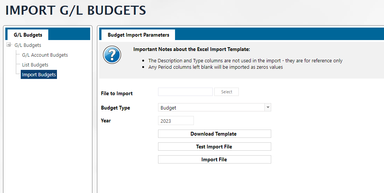384x193 pixels.
Task: Collapse the G/L Budgets tree node
Action: (x=9, y=45)
